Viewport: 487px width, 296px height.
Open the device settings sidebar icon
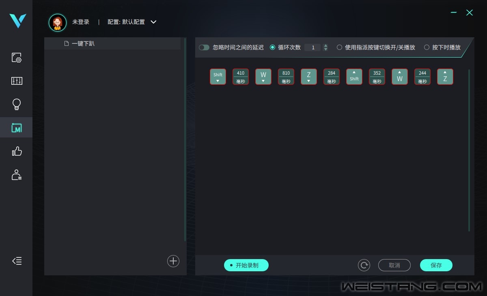[16, 58]
